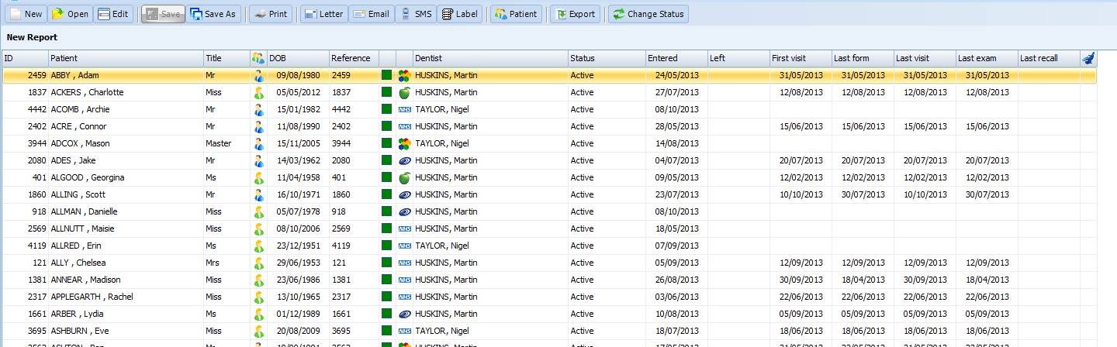Viewport: 1117px width, 347px height.
Task: Click the Change Status button
Action: [x=648, y=14]
